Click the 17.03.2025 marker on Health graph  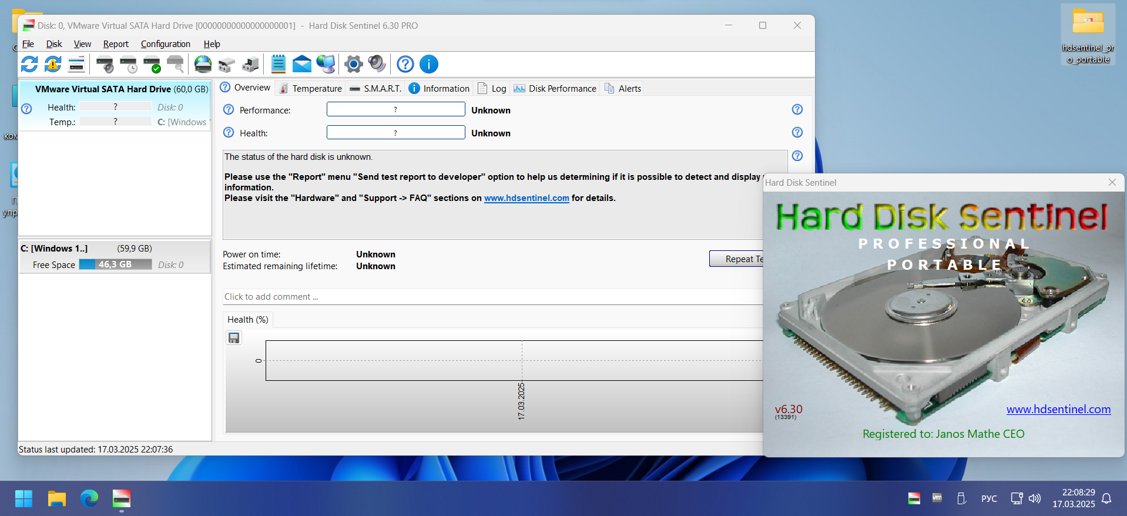(x=521, y=401)
